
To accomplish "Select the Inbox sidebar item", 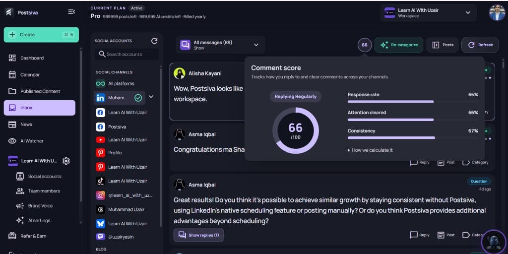I will [x=40, y=108].
